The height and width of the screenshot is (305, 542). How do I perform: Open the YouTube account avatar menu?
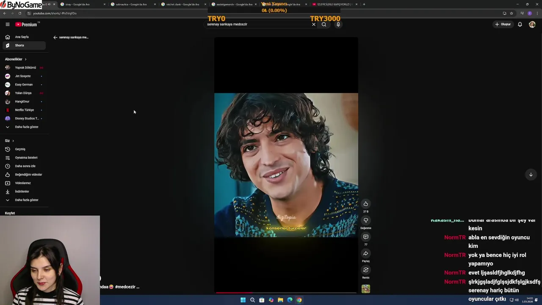pos(532,25)
